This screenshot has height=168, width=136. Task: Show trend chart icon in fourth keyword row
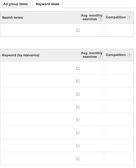[78, 107]
